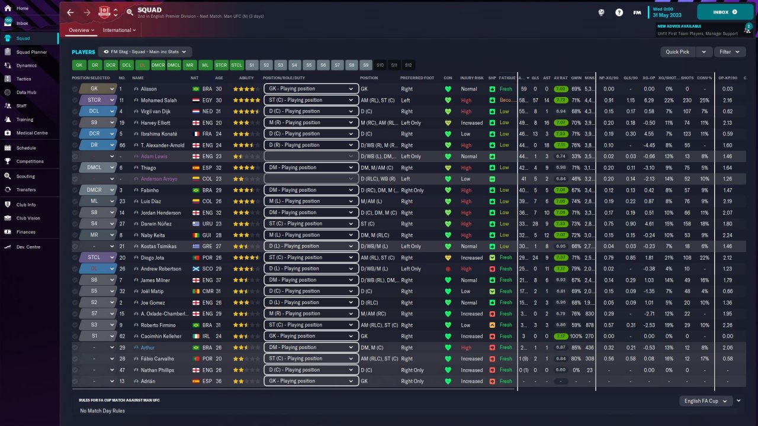Open New Advice Available notification
This screenshot has width=758, height=426.
698,30
